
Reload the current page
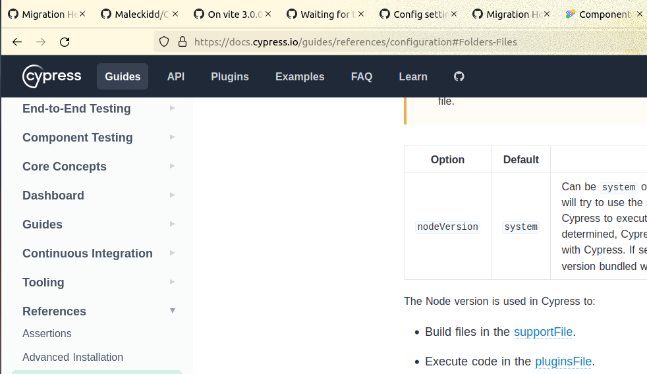[x=65, y=41]
